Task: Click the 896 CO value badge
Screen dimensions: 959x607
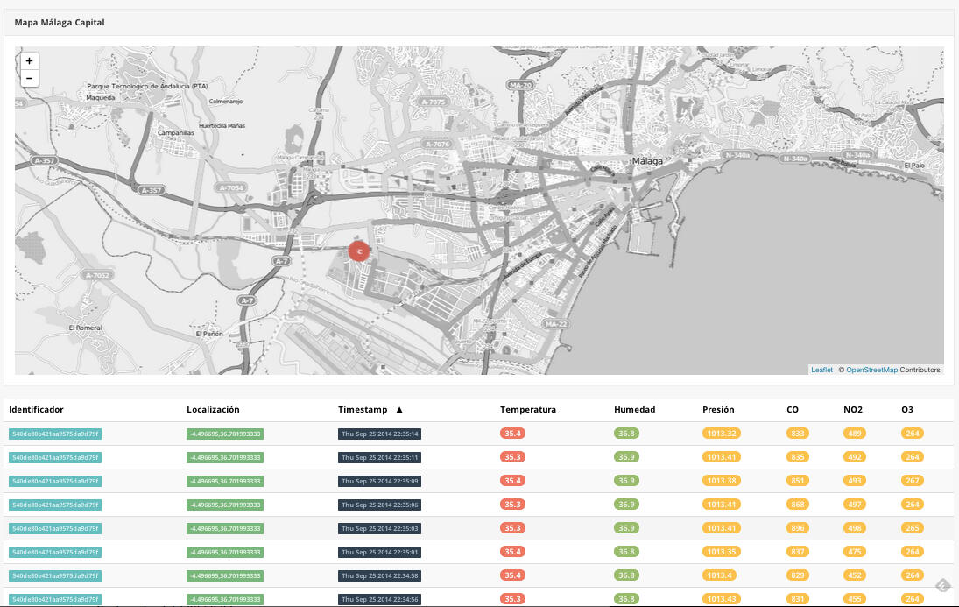Action: pos(797,528)
